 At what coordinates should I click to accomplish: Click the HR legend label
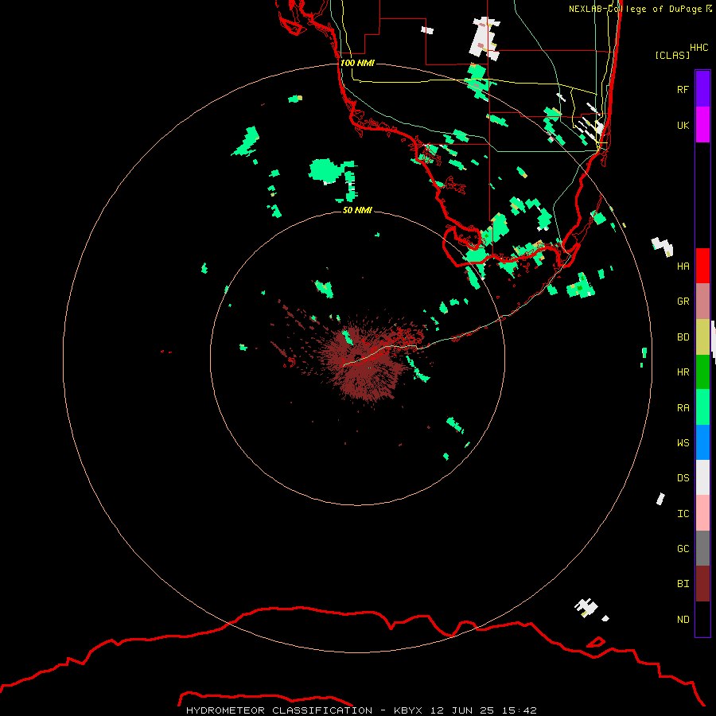[x=683, y=372]
